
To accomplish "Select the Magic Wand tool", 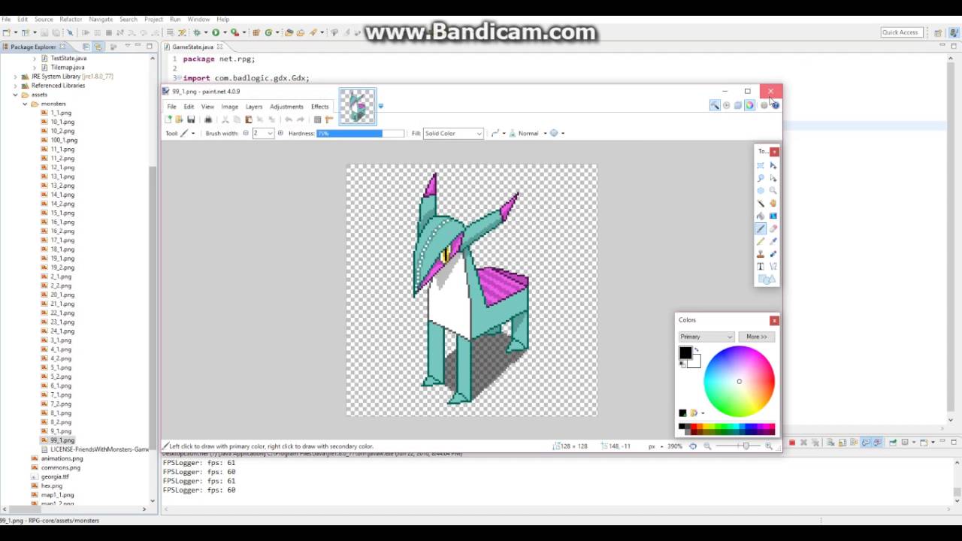I will (761, 203).
